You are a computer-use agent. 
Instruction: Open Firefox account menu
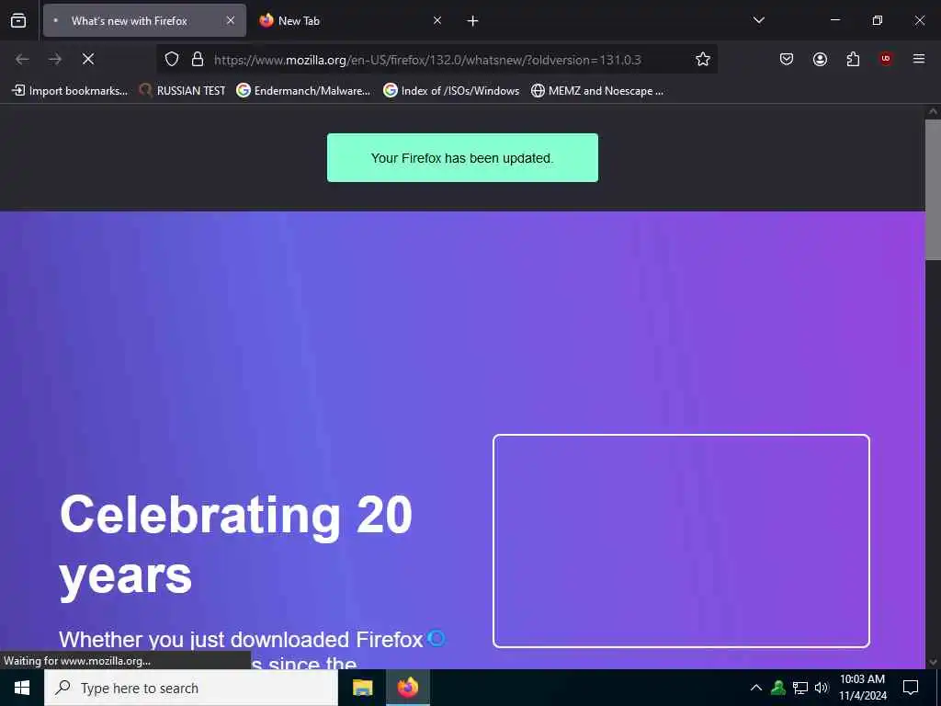[x=820, y=59]
